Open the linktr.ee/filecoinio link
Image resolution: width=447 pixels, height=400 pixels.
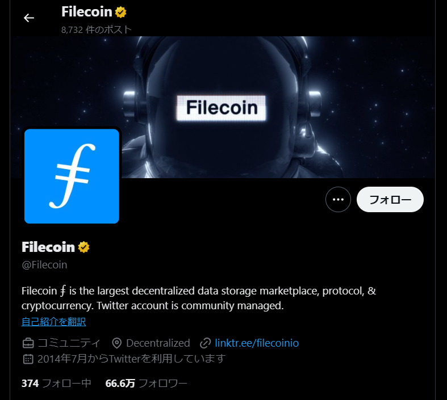[257, 343]
